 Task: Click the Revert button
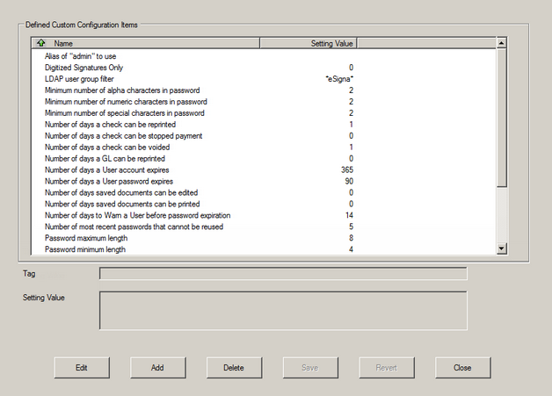(387, 368)
